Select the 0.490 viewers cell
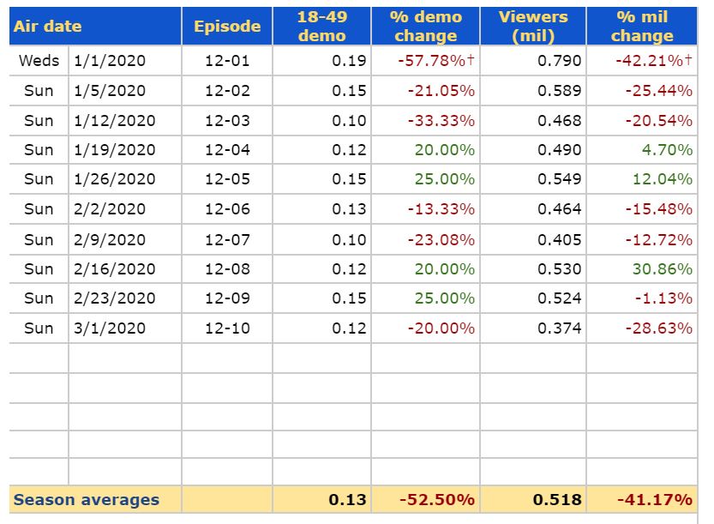Screen dimensions: 714x524 tap(560, 150)
